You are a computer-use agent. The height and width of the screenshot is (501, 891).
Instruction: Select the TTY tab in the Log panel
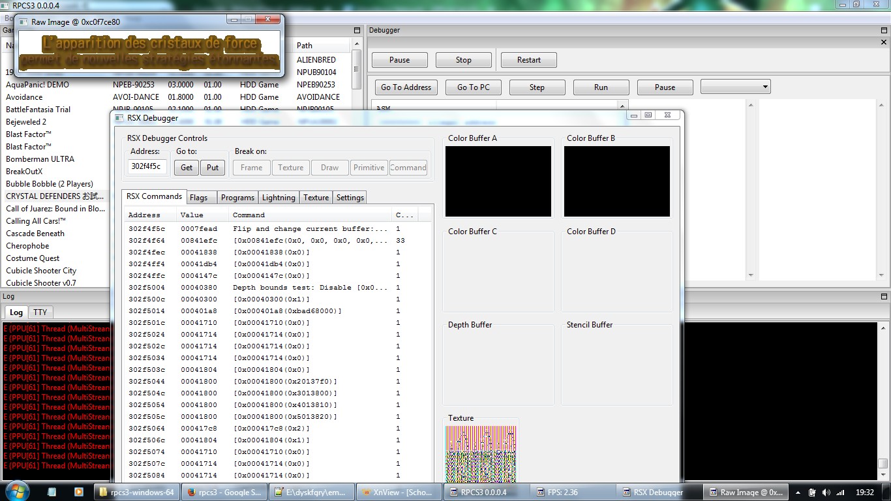tap(40, 312)
